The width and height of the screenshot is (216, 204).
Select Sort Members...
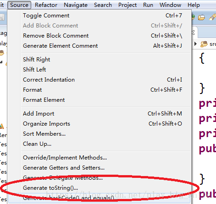pos(100,134)
